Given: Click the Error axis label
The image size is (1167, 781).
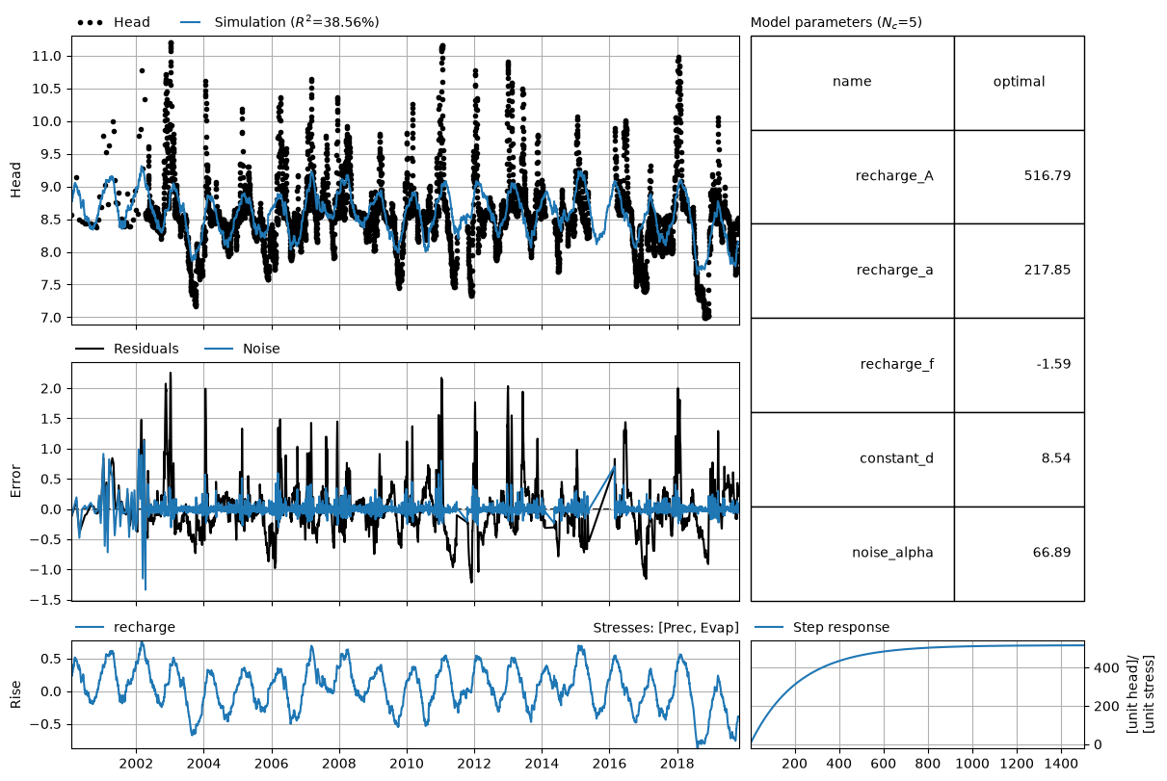Looking at the screenshot, I should (x=14, y=482).
